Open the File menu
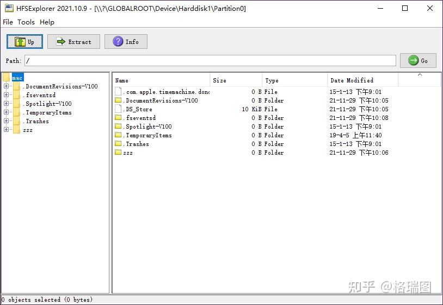The image size is (443, 305). point(8,22)
